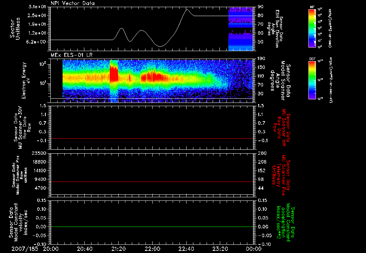Screen dimensions: 366x253
Task: Click the '1.9e+01' Sector tick label
Action: tap(38, 24)
